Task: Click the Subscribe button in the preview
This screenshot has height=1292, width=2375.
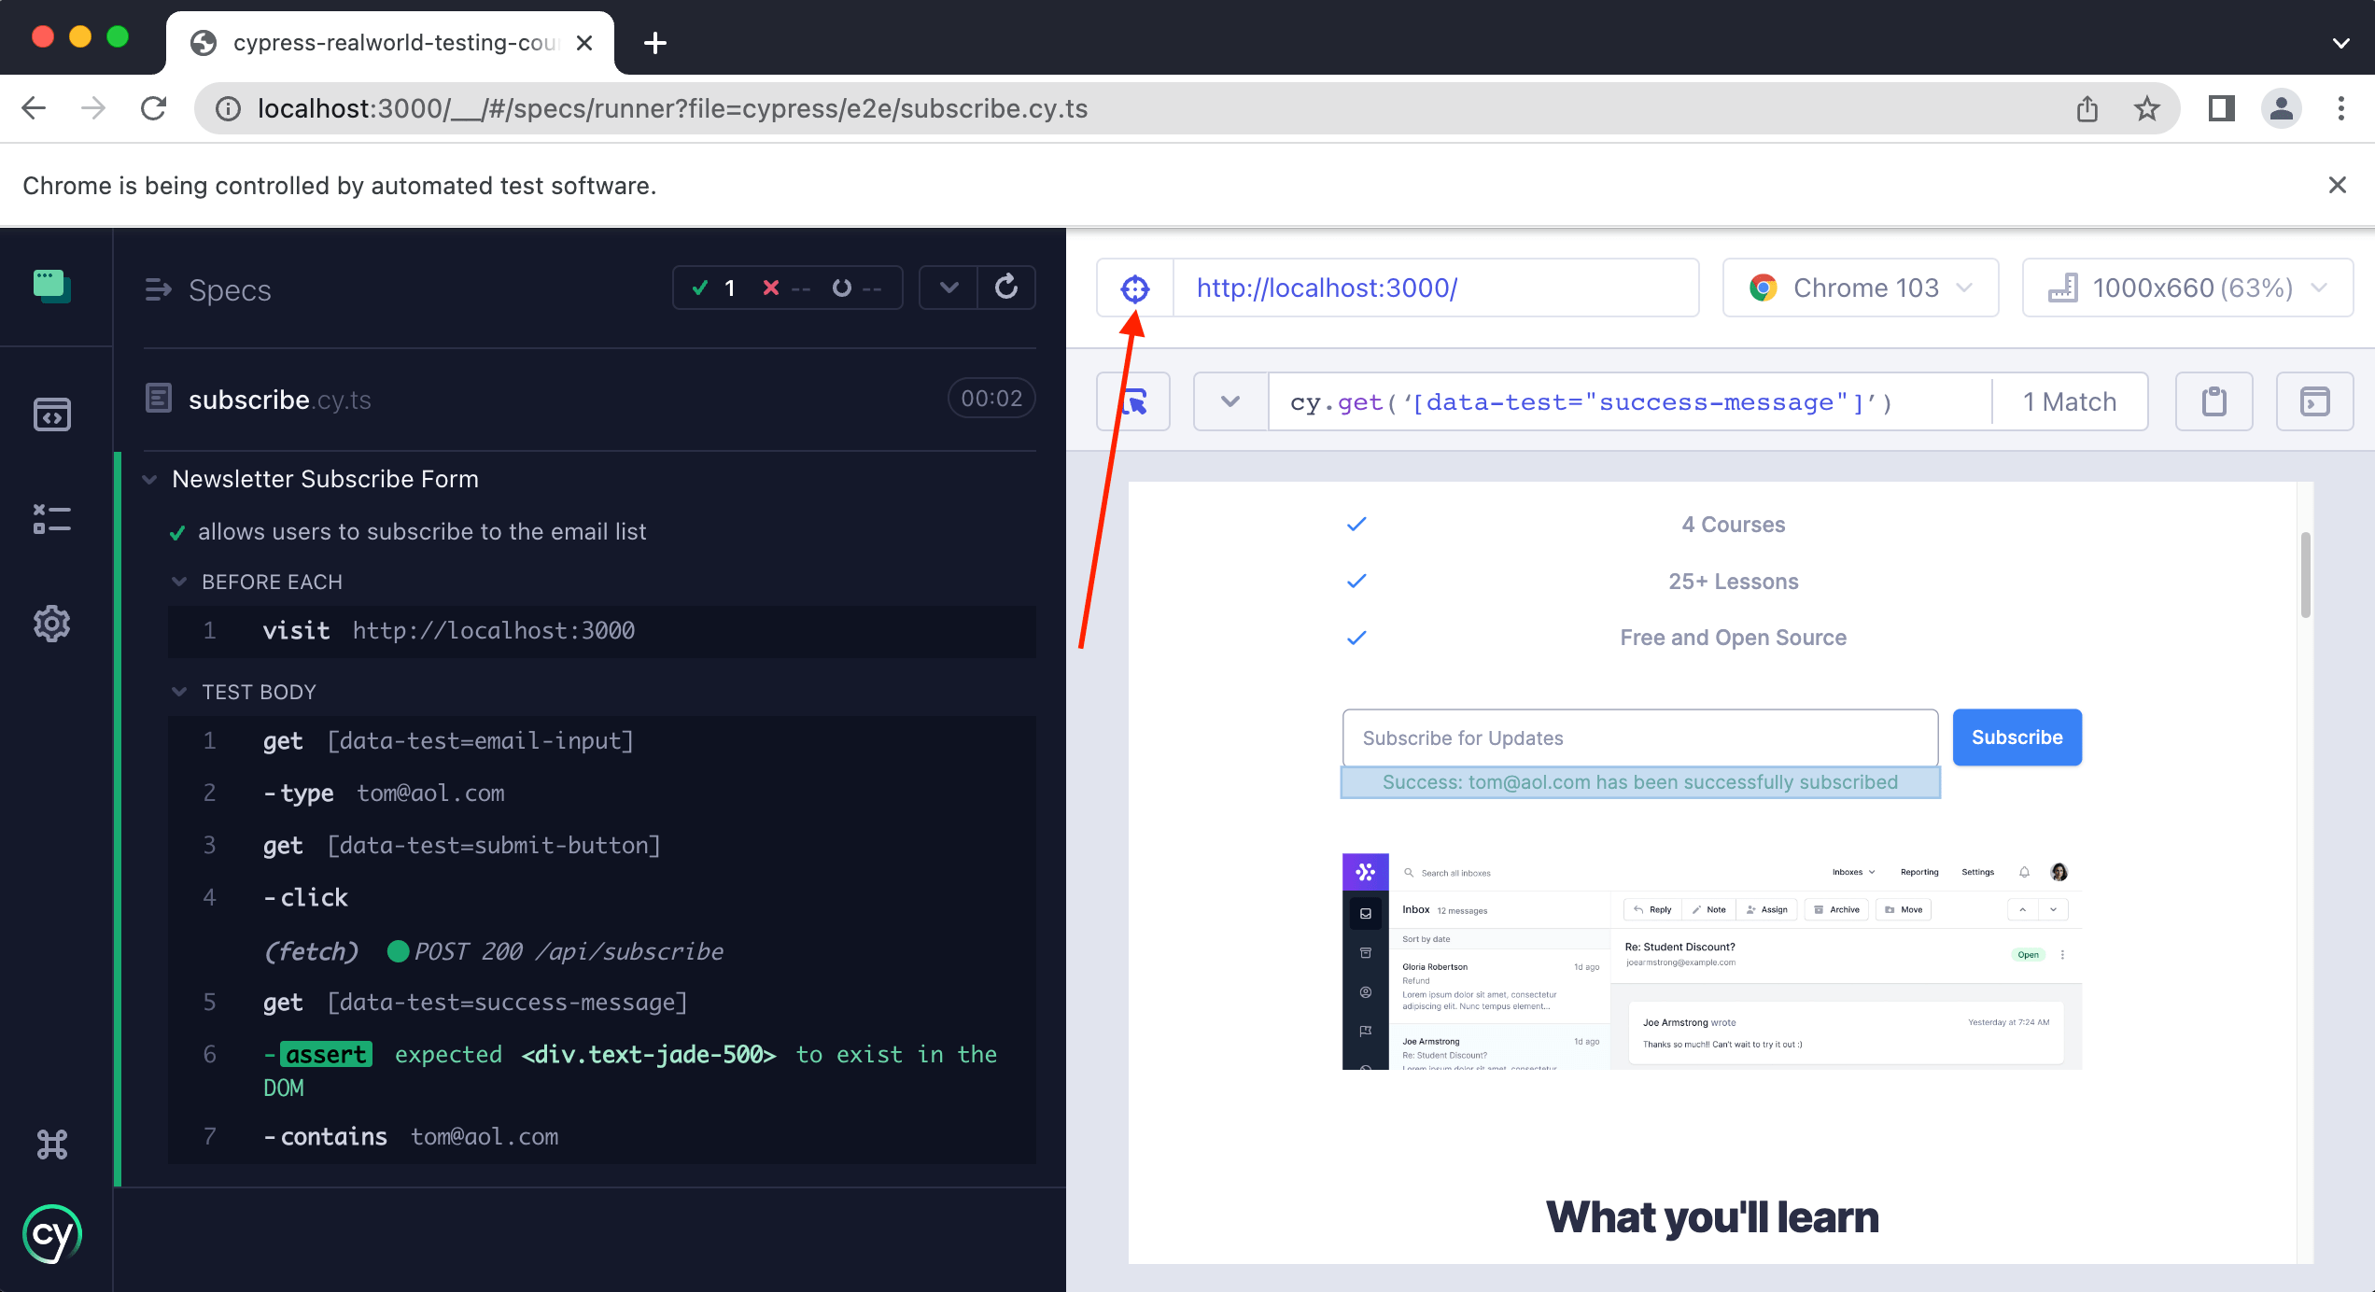Action: pyautogui.click(x=2016, y=737)
